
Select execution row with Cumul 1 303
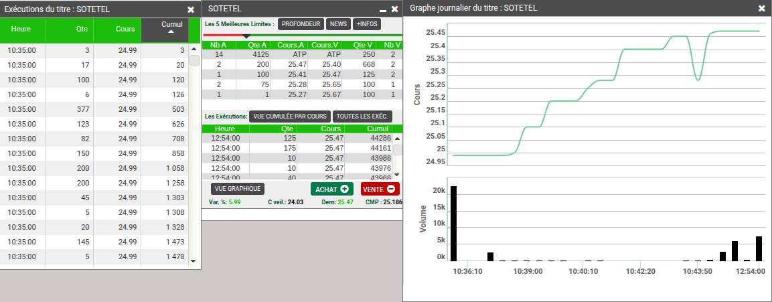94,198
